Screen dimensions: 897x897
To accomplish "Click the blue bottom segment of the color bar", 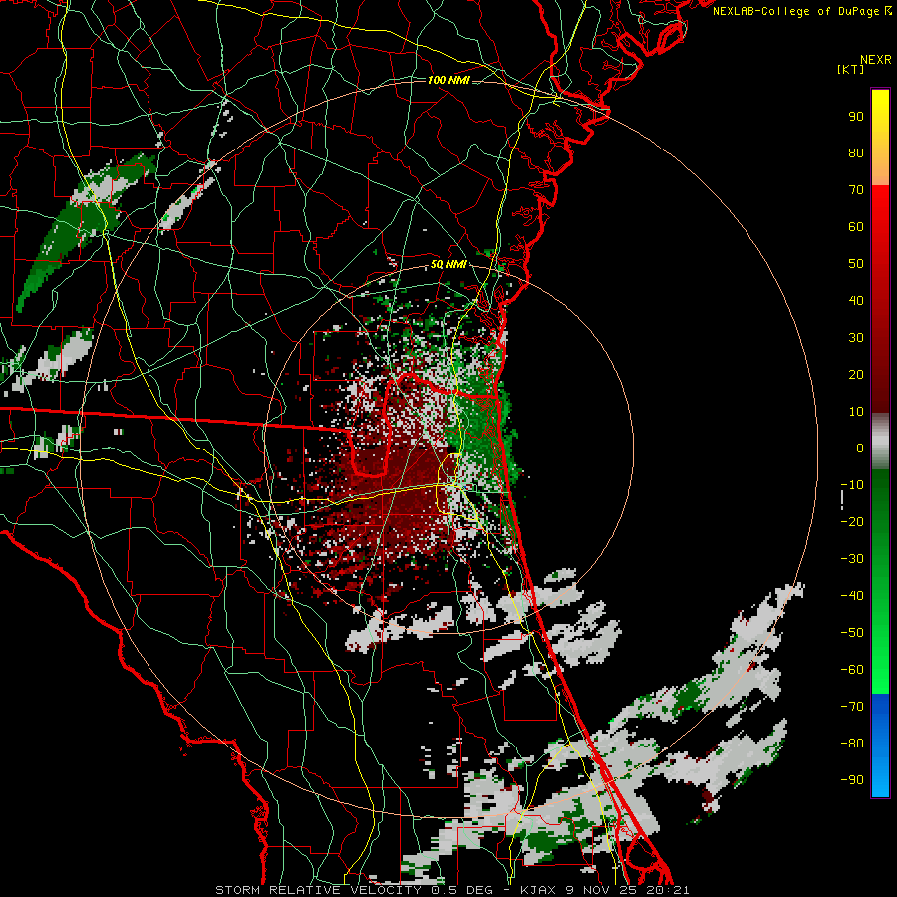I will [x=880, y=746].
